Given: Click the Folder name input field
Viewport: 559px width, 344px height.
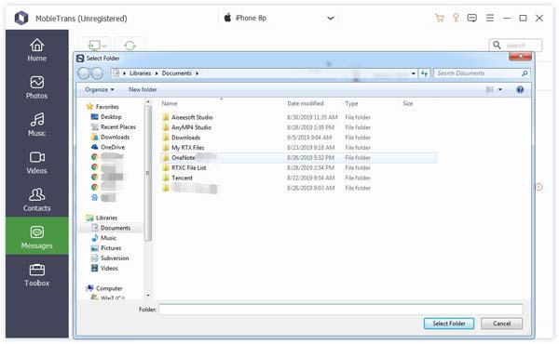Looking at the screenshot, I should pos(340,310).
